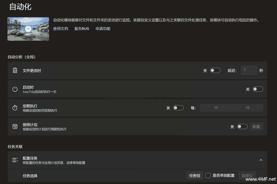Click the 配置 button in the 按照计划 row

tap(256, 126)
